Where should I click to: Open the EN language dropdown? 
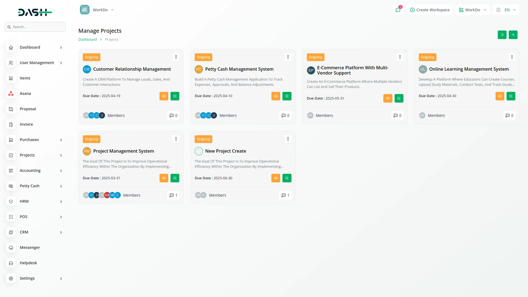coord(506,10)
